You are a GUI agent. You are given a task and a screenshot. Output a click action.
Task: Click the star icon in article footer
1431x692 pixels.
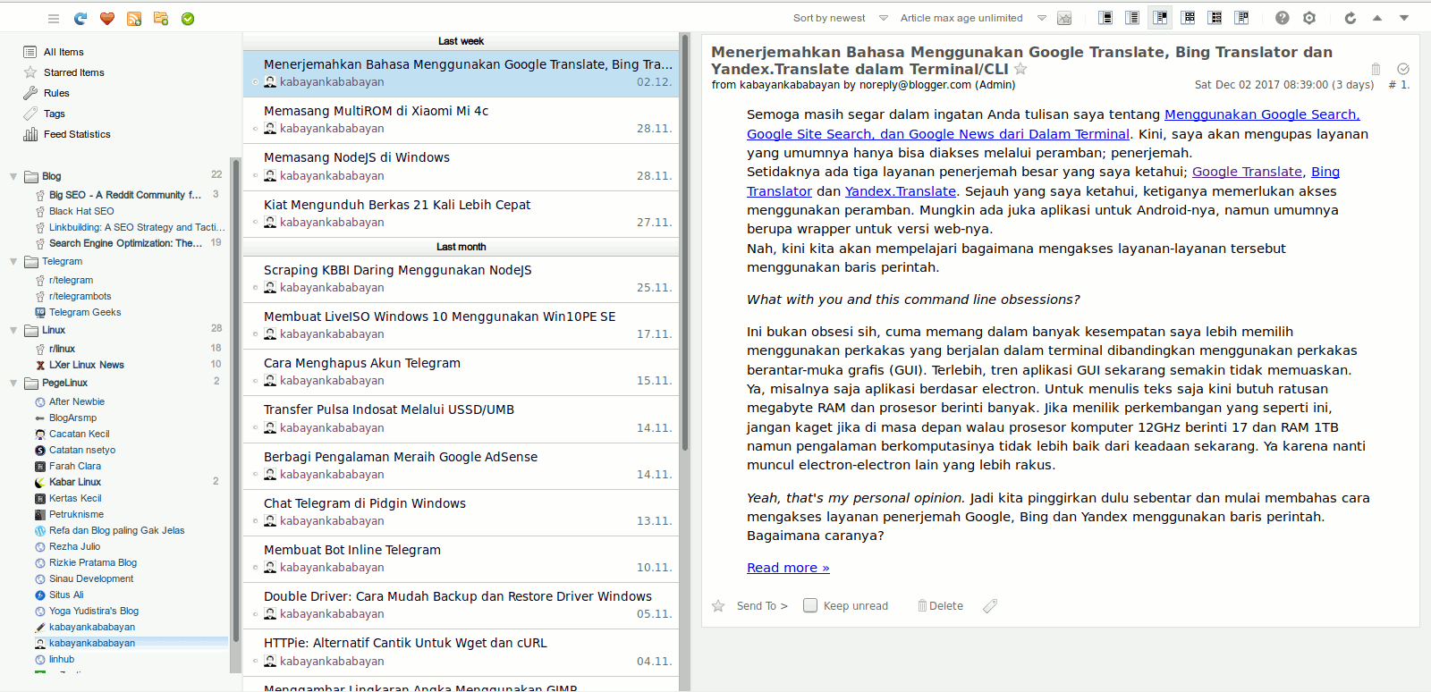[x=718, y=606]
